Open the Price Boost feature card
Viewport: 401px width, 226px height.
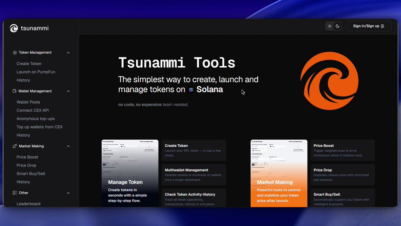343,150
